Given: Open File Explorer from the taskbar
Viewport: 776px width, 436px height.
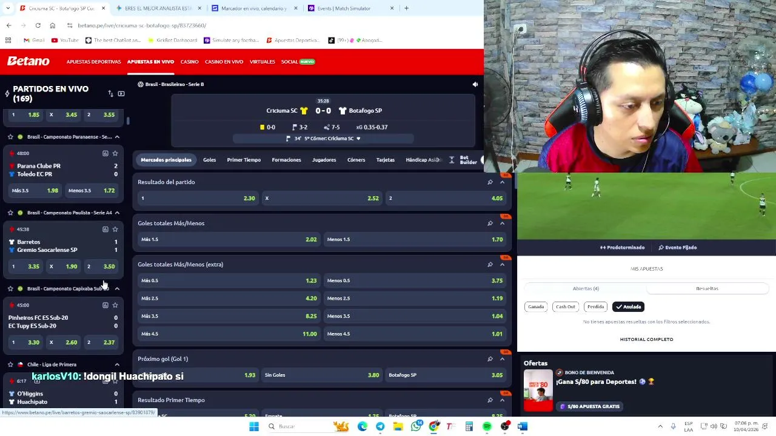Looking at the screenshot, I should point(398,426).
